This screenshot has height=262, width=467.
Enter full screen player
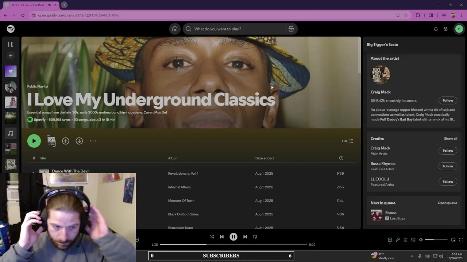[x=461, y=240]
